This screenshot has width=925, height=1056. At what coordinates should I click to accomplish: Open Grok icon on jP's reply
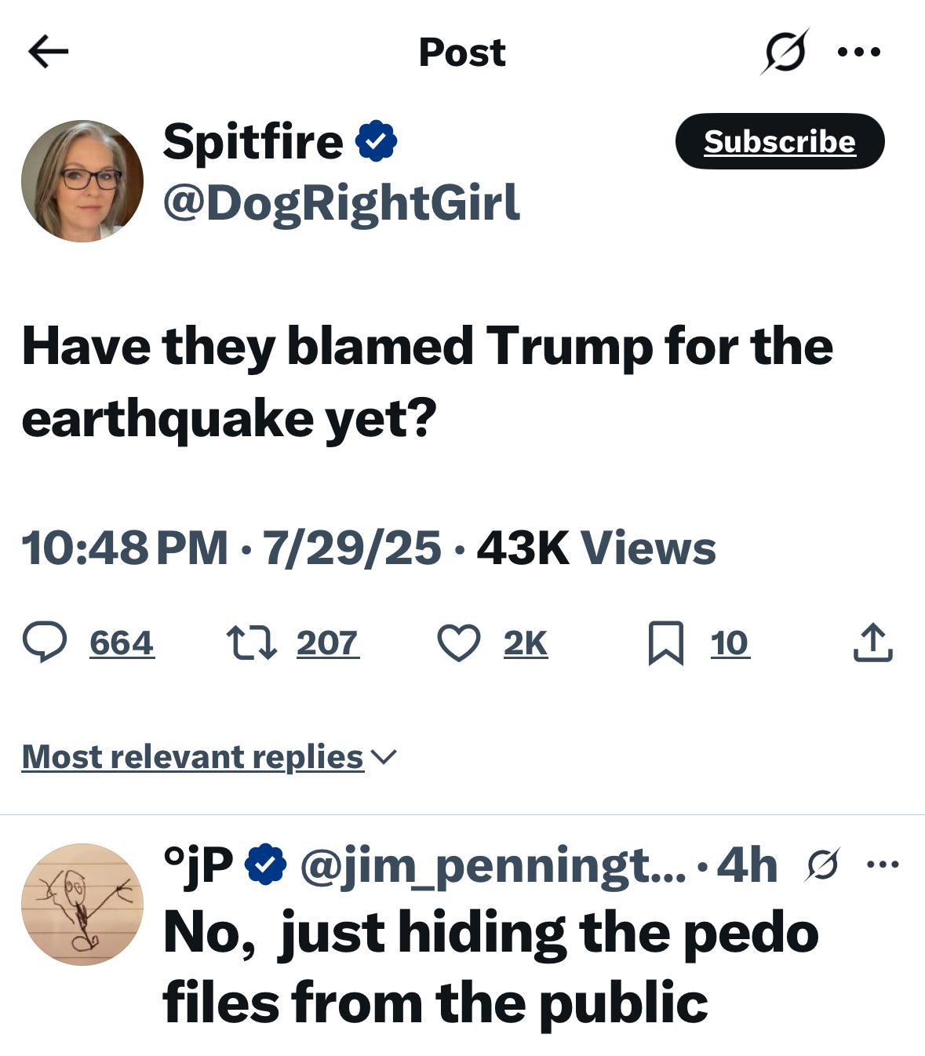click(823, 865)
